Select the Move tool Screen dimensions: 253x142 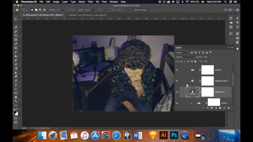(16, 19)
